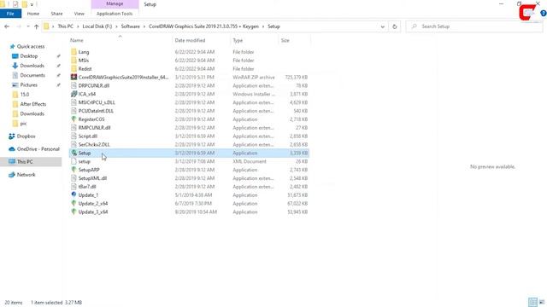This screenshot has height=307, width=547.
Task: Open address bar history dropdown
Action: tap(383, 26)
